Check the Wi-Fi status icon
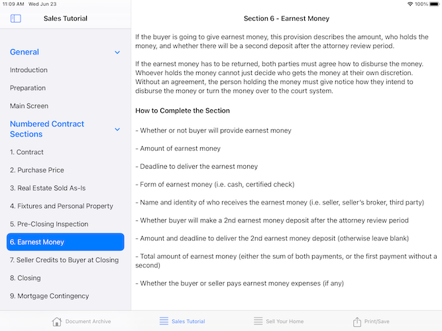 click(410, 4)
